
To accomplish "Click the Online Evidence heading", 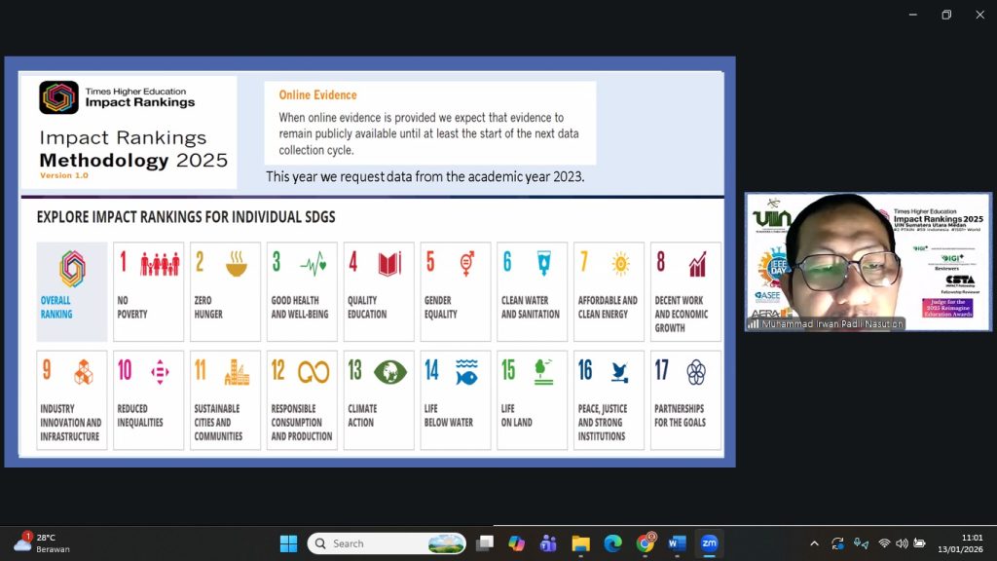I will pyautogui.click(x=317, y=94).
